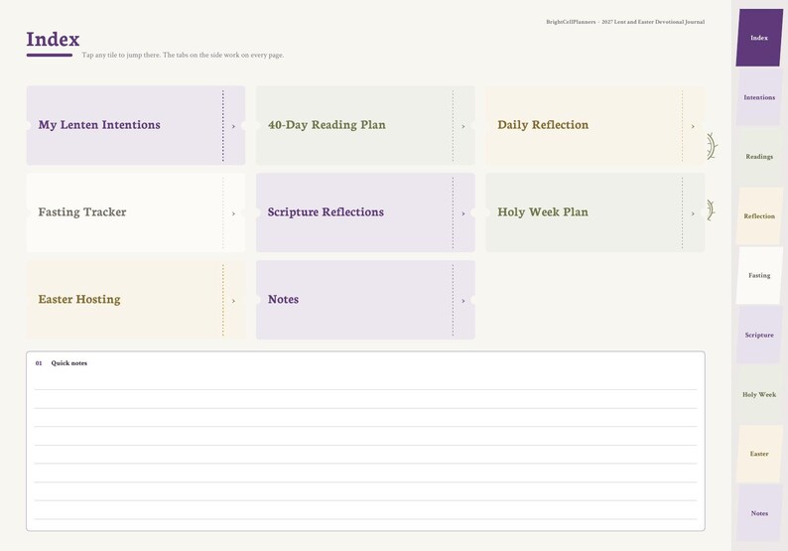Click chevron arrow on My Lenten Intentions tile
Viewport: 788px width, 551px height.
(x=233, y=126)
